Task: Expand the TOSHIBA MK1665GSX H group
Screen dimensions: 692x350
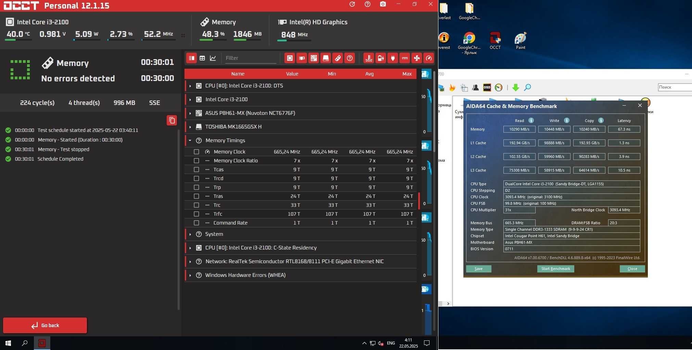Action: [x=190, y=127]
